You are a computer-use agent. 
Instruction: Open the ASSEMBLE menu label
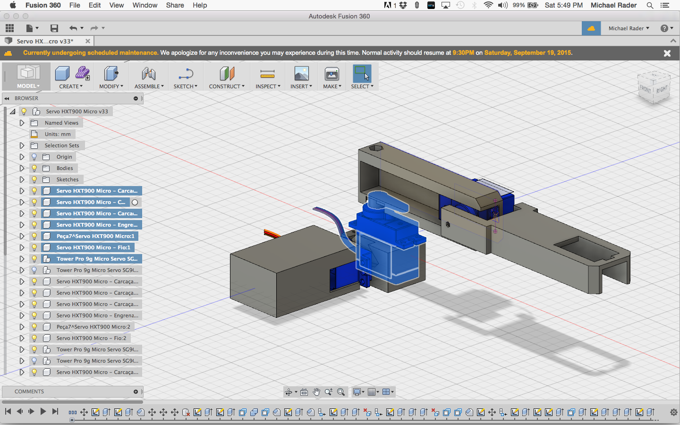coord(149,86)
